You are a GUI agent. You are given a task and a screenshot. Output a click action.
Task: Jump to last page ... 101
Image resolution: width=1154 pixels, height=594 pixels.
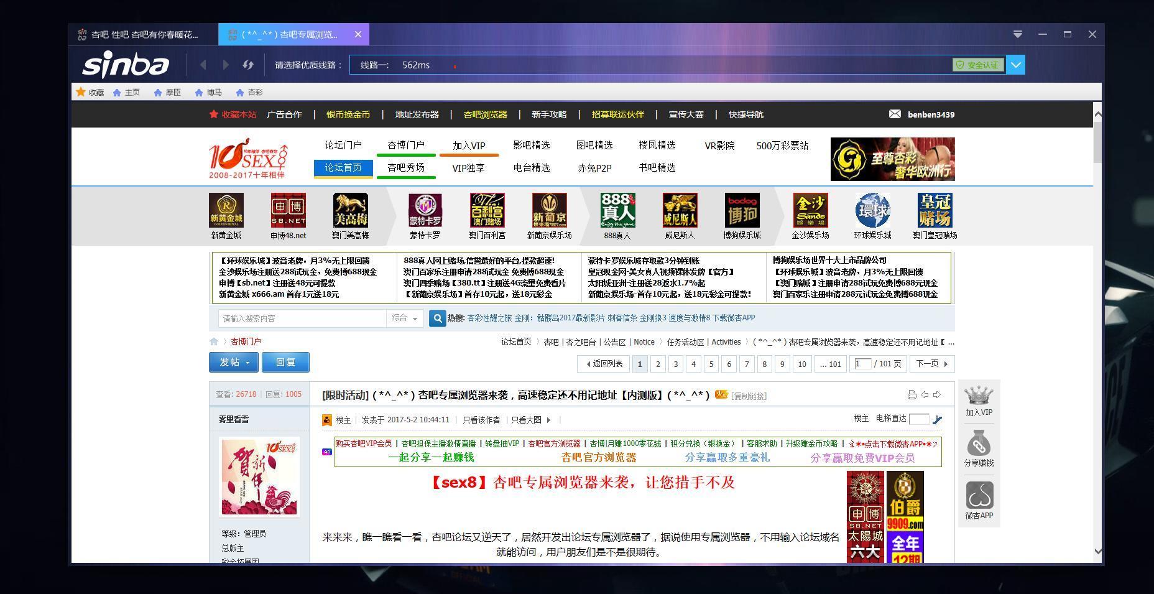click(x=831, y=364)
